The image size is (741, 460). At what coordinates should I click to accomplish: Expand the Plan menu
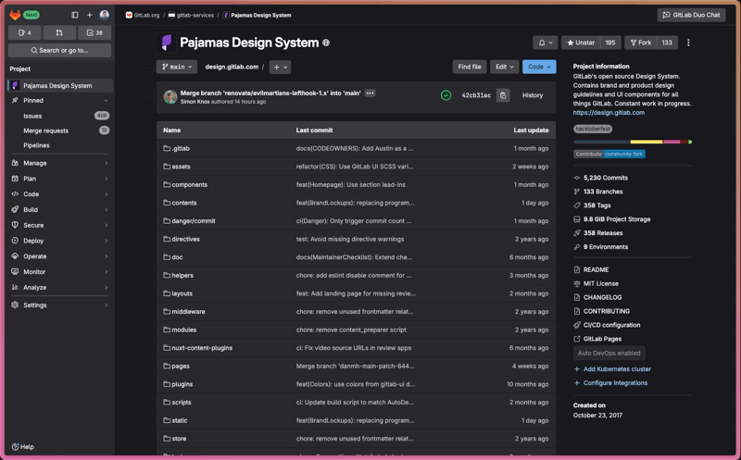click(x=60, y=179)
